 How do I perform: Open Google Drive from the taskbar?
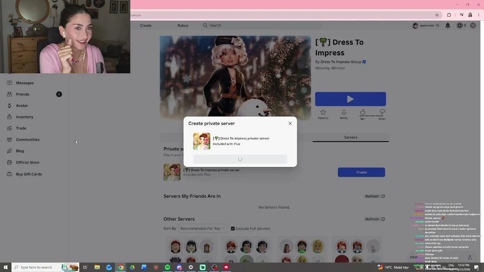[132, 267]
